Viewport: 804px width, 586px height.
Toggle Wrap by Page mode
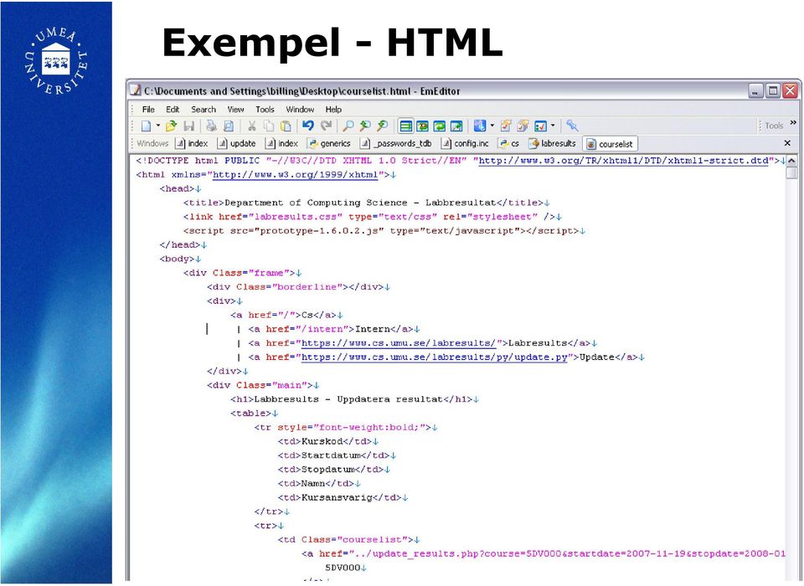pos(456,126)
